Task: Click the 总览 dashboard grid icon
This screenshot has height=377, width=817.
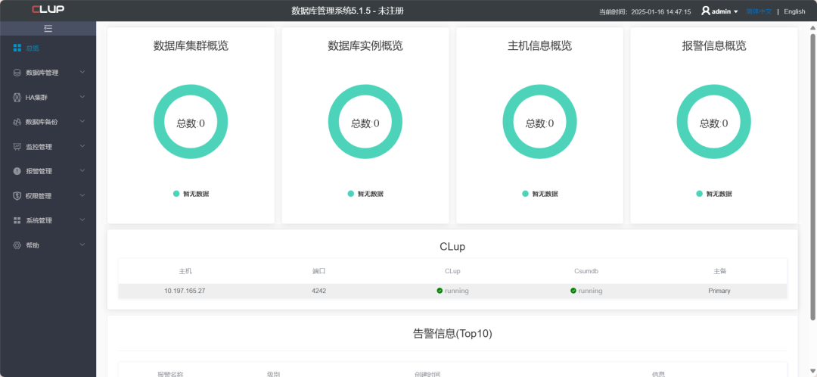Action: [17, 48]
